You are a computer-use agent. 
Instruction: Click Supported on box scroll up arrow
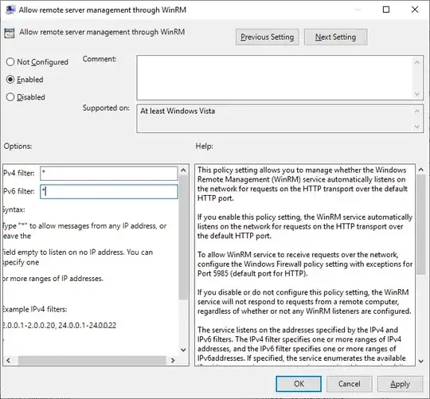pyautogui.click(x=417, y=111)
